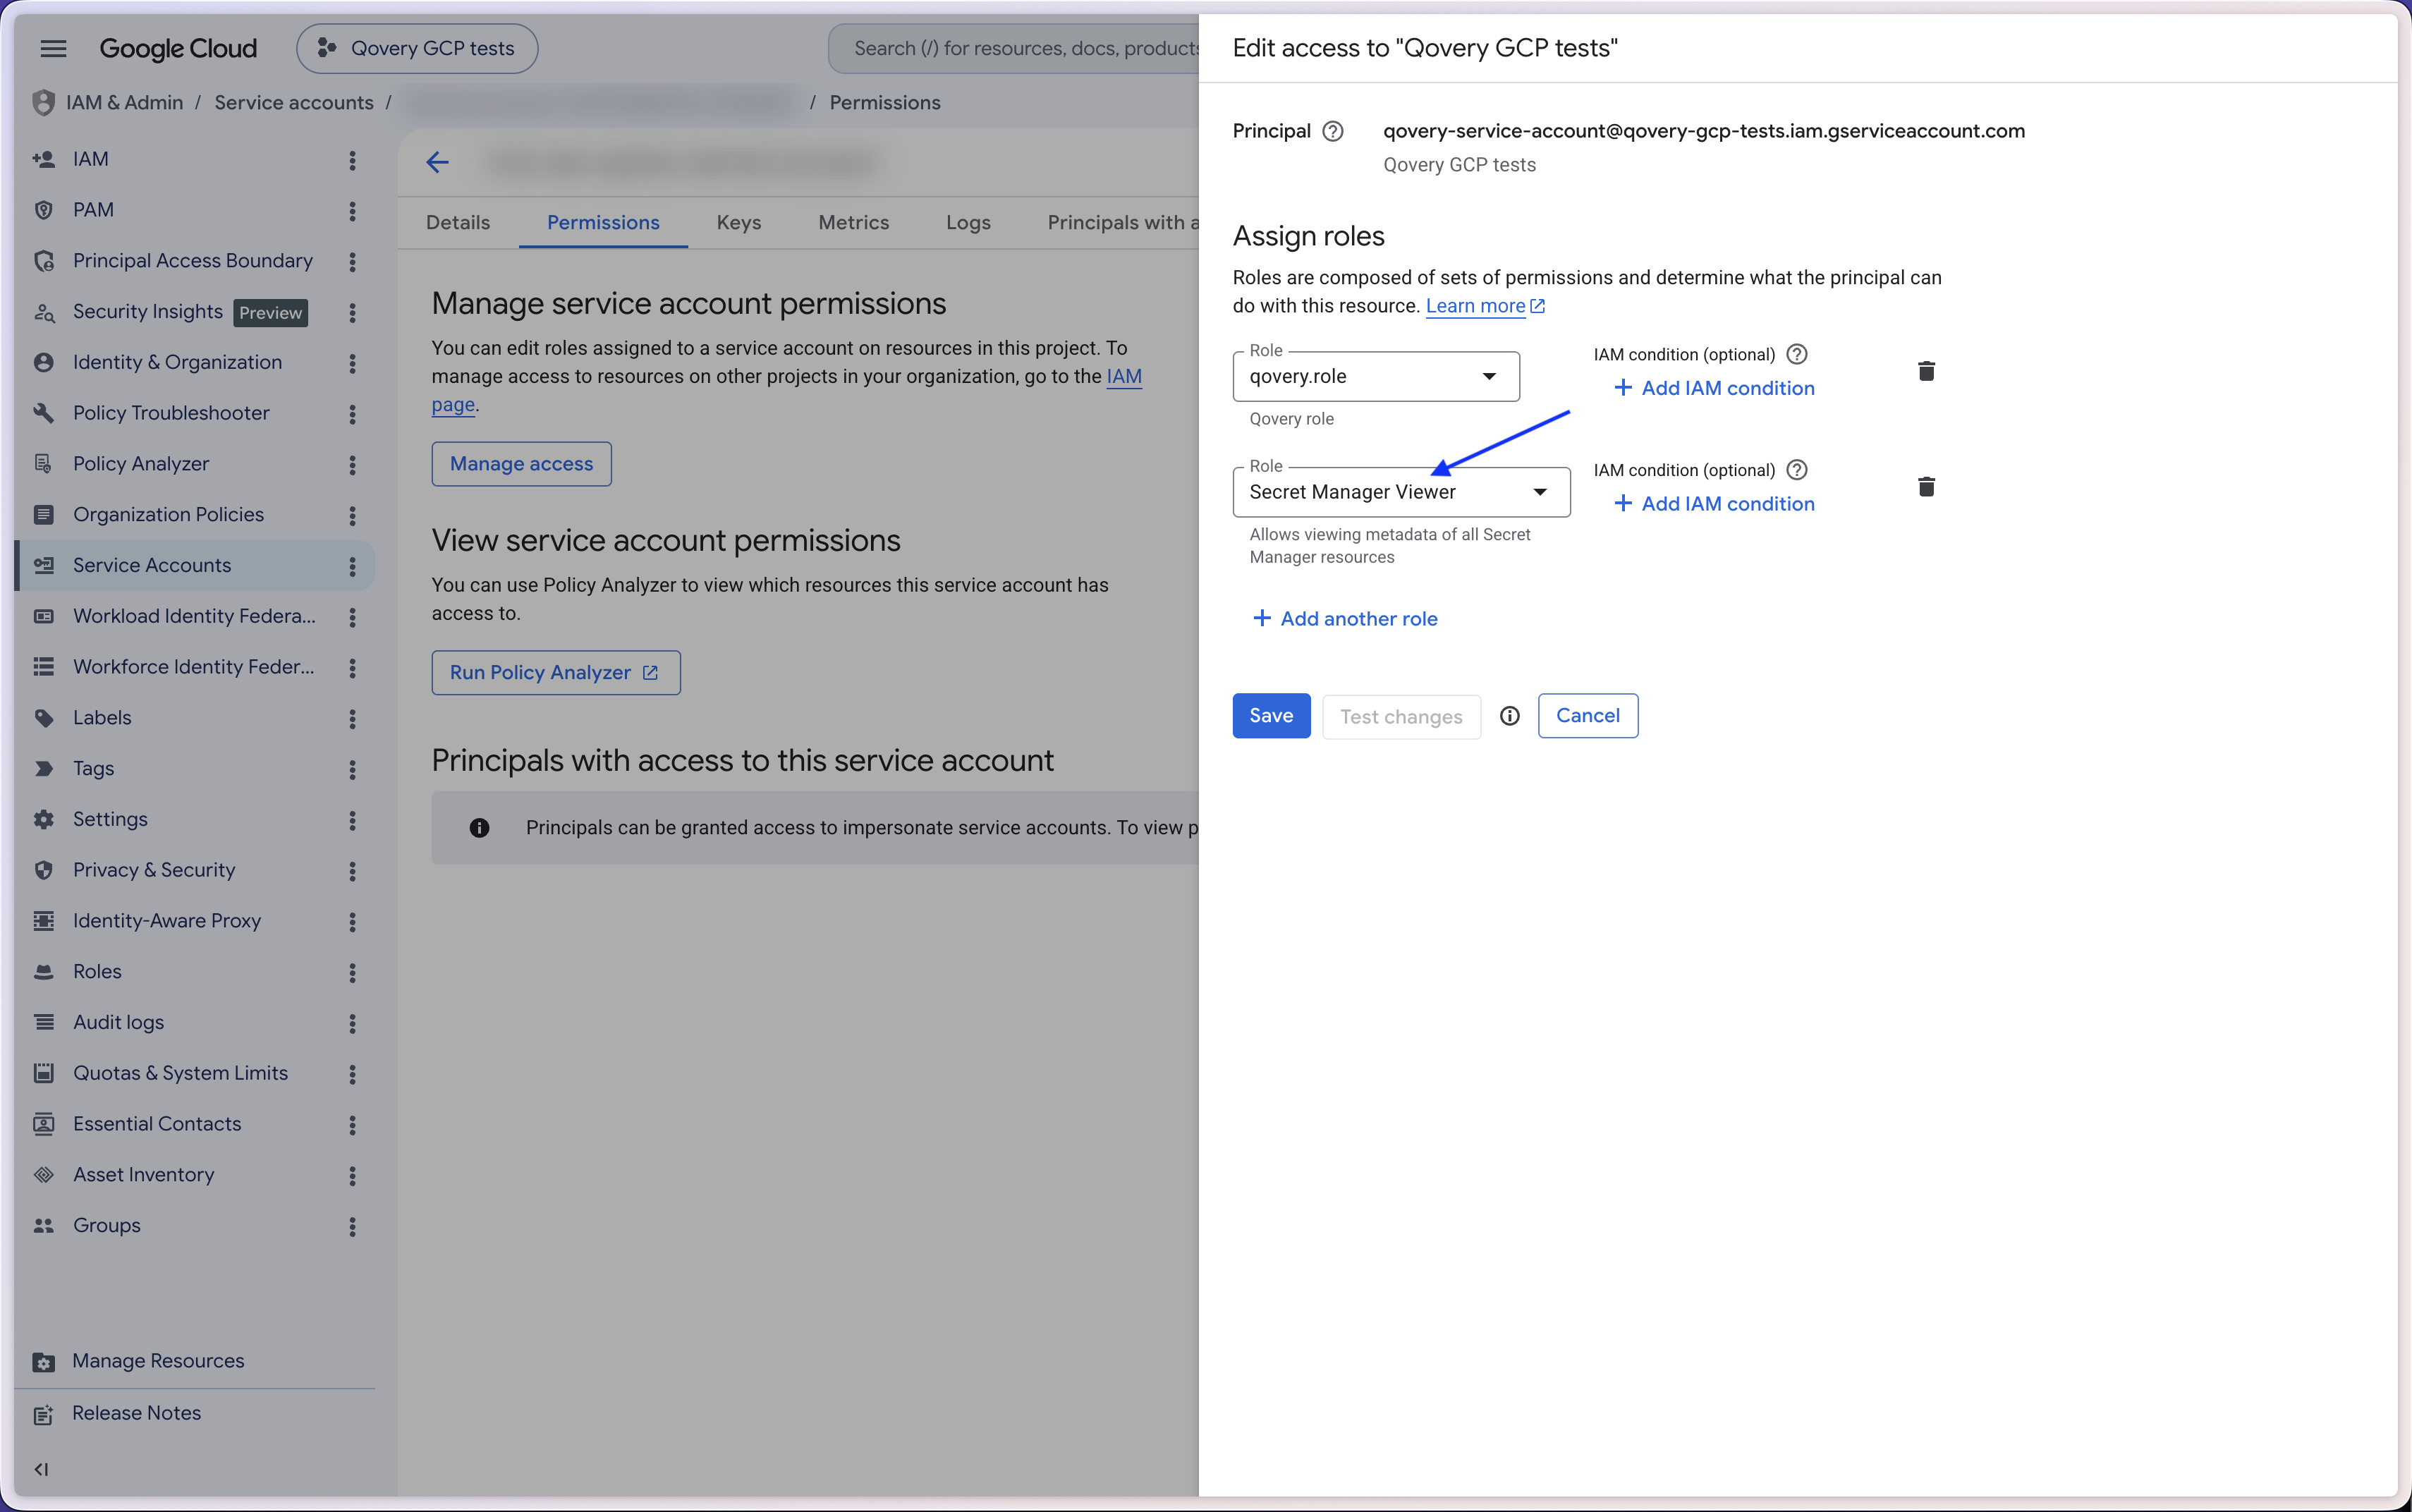
Task: Open the IAM page link
Action: (1124, 377)
